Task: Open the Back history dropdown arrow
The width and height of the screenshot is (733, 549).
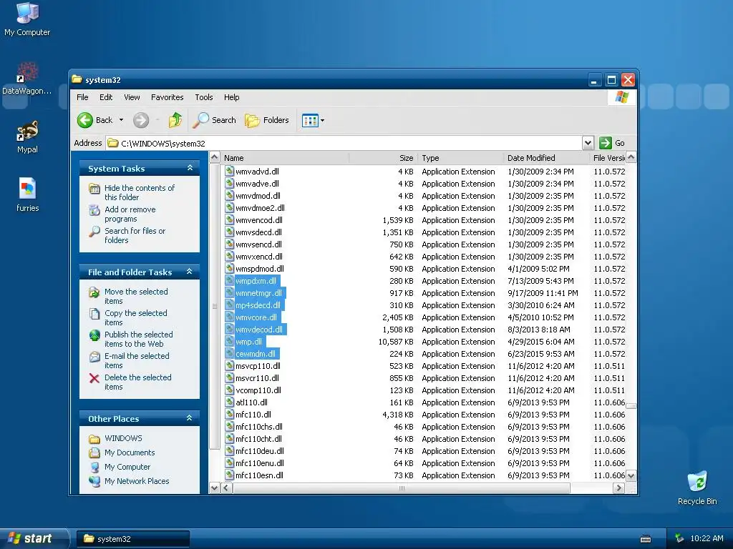Action: pos(121,120)
